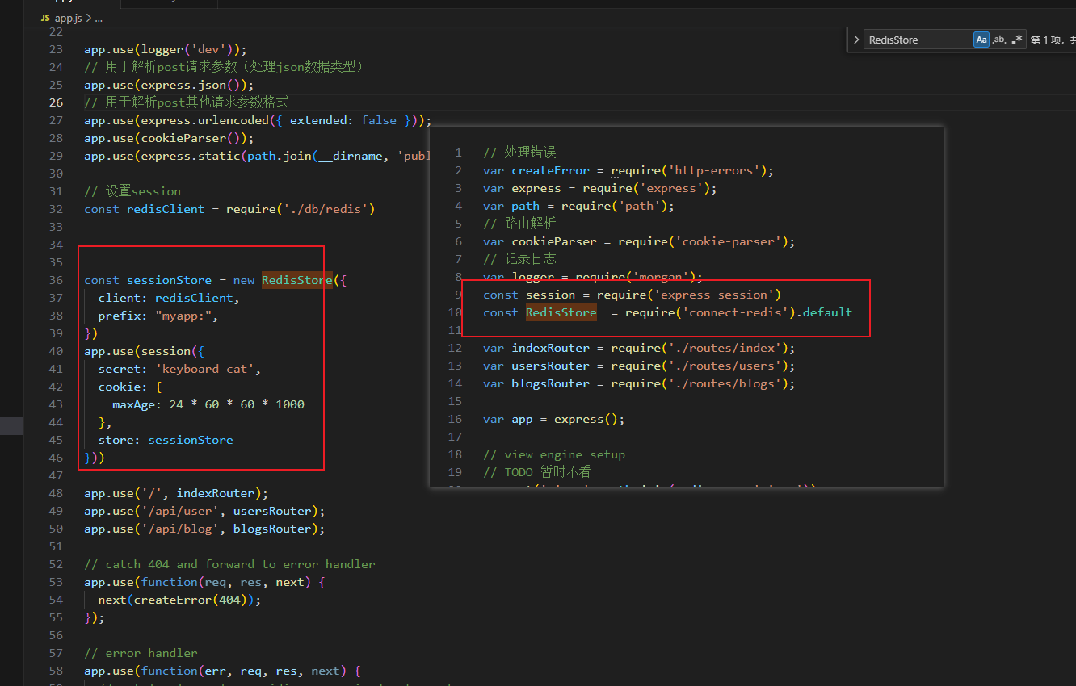Viewport: 1076px width, 686px height.
Task: Click the JS file icon in breadcrumb
Action: pos(45,17)
